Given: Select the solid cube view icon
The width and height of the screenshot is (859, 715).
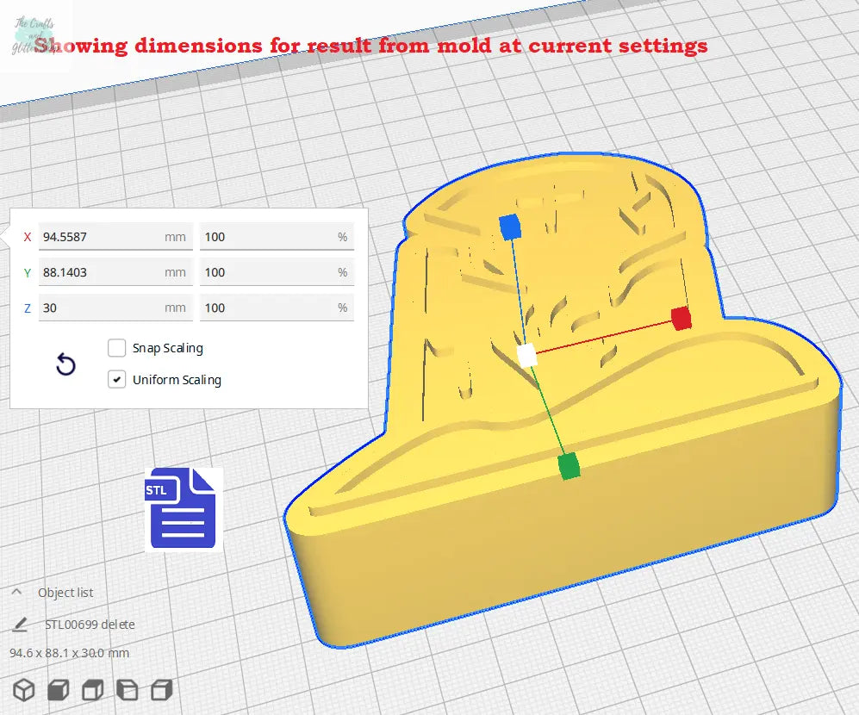Looking at the screenshot, I should (x=58, y=689).
